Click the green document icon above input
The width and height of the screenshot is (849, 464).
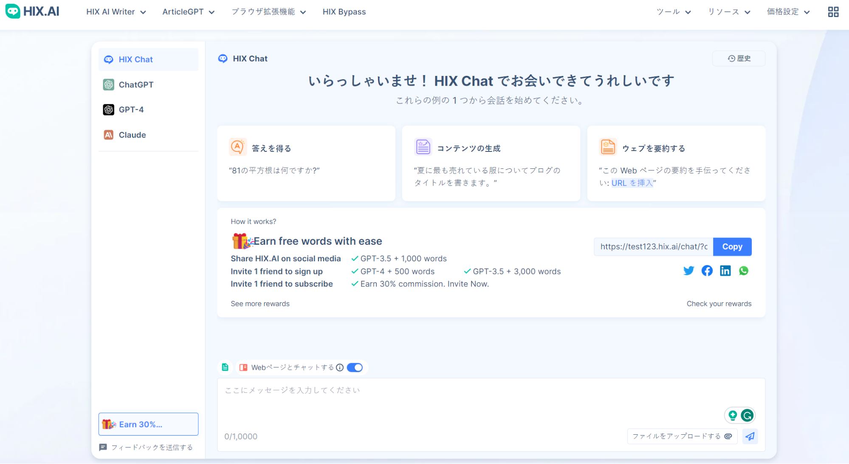[225, 367]
